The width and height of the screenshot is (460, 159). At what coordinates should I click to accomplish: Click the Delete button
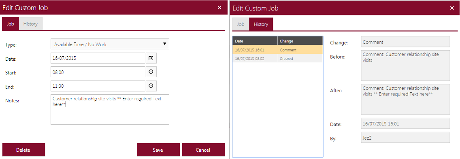[23, 150]
